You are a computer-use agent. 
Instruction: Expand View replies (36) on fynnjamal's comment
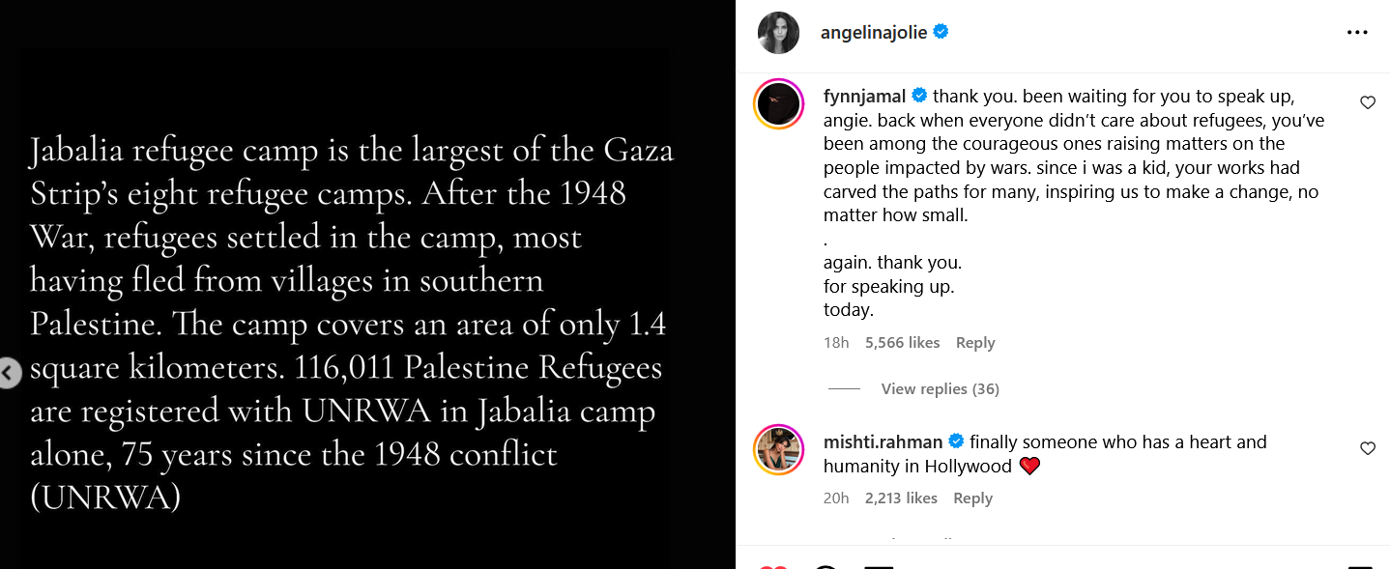point(940,389)
